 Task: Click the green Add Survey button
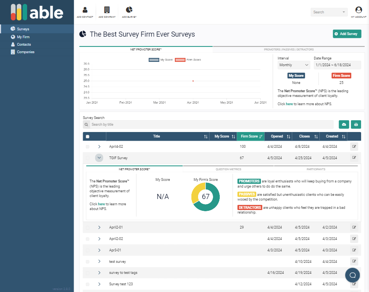(x=347, y=34)
